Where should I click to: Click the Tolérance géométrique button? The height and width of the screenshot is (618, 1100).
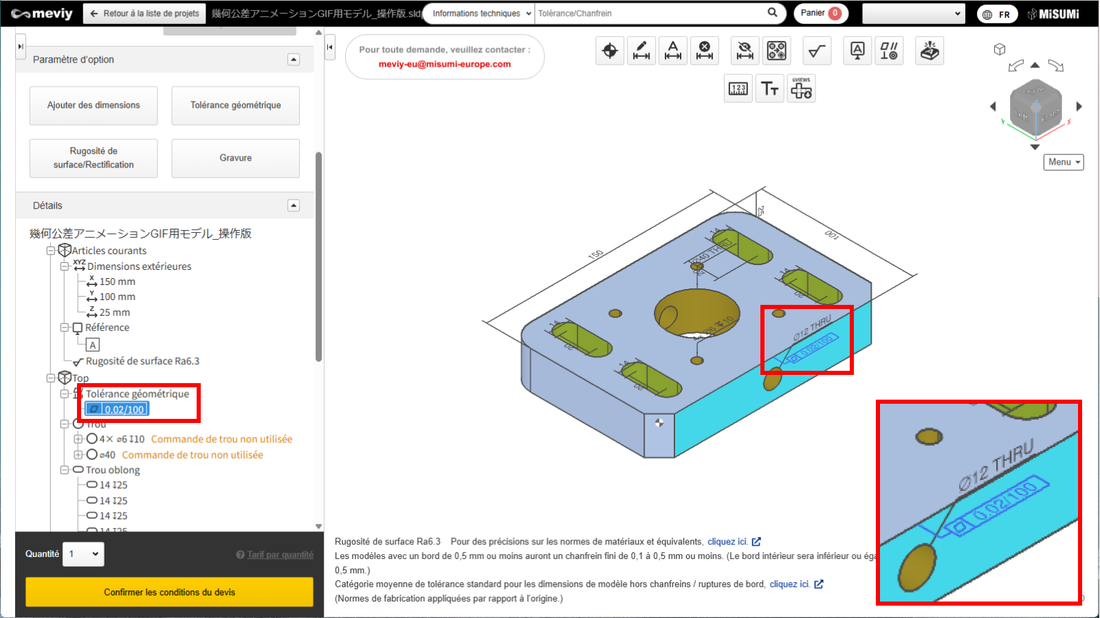(x=235, y=105)
